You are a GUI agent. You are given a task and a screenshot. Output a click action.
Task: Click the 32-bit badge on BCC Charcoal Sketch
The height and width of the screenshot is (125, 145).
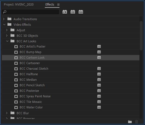tap(99, 69)
